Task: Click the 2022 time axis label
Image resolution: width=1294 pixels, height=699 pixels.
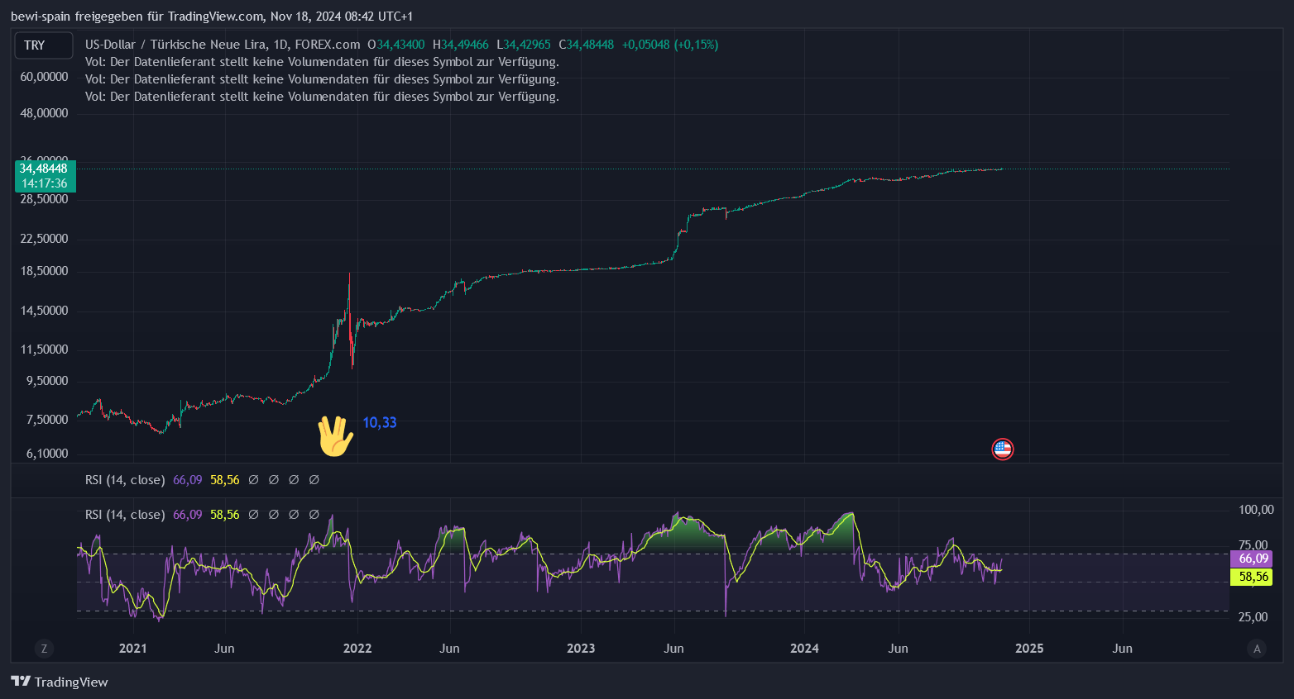Action: point(357,649)
